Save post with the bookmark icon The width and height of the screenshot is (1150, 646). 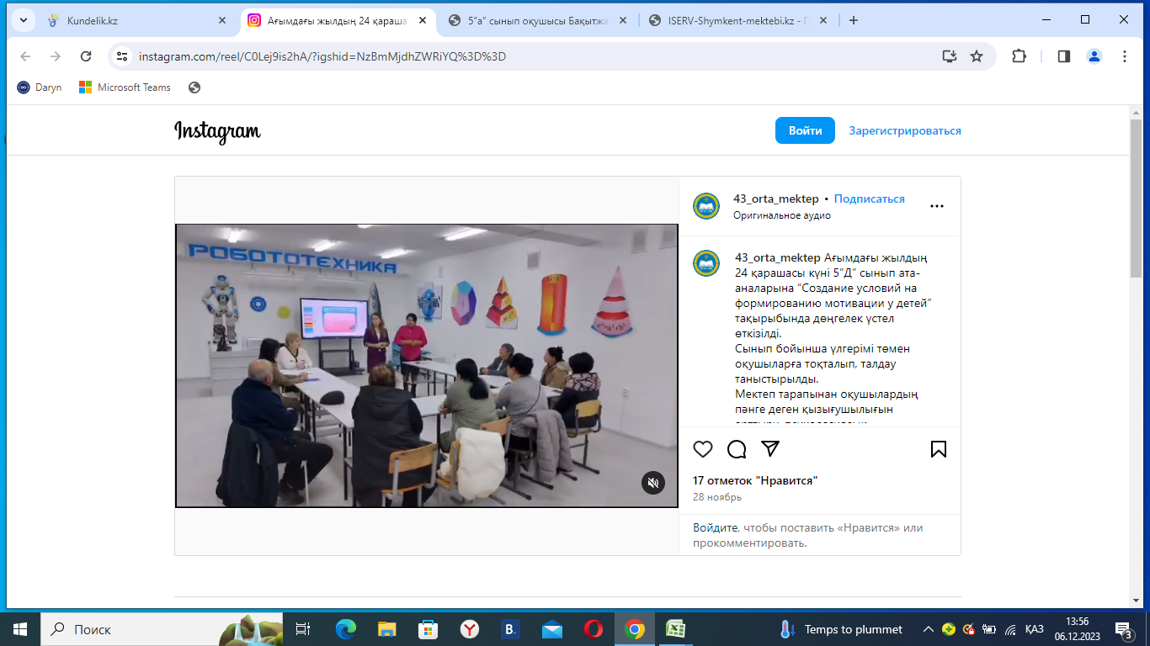click(x=939, y=449)
